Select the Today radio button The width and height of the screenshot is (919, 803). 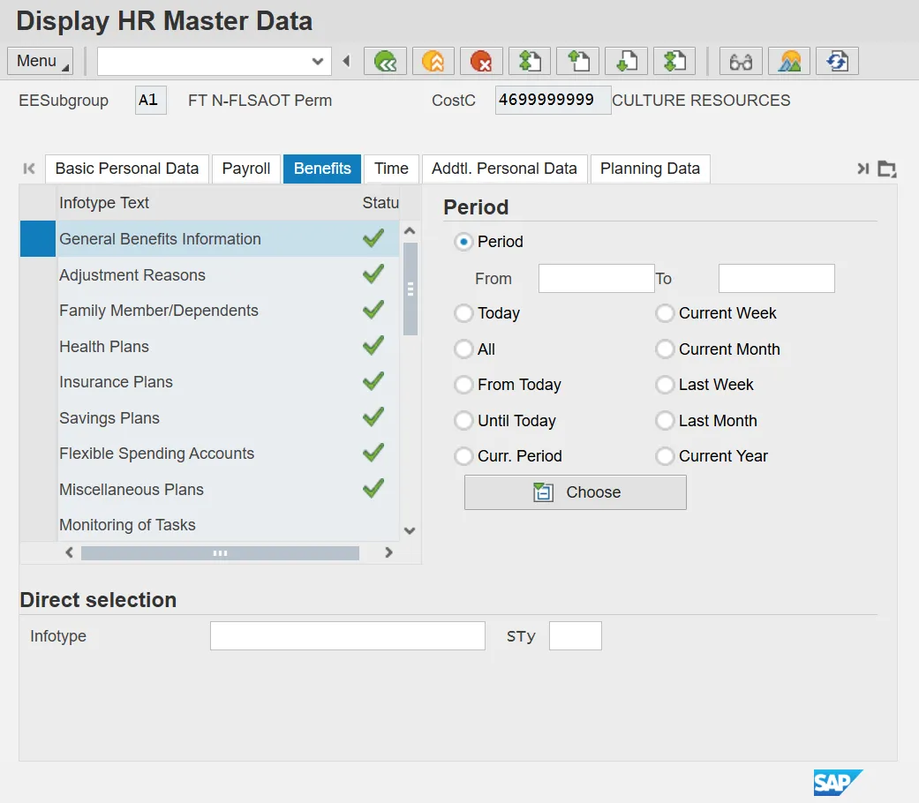pyautogui.click(x=463, y=313)
